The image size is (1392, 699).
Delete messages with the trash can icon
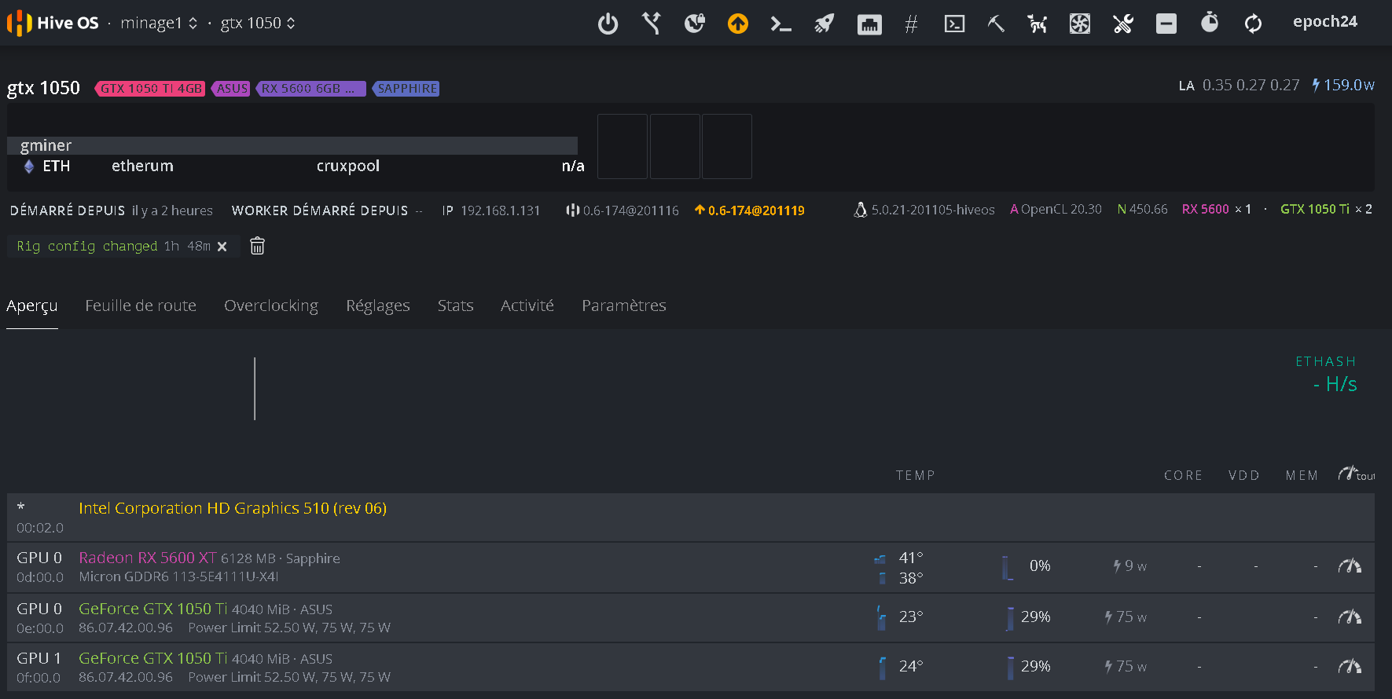point(257,246)
